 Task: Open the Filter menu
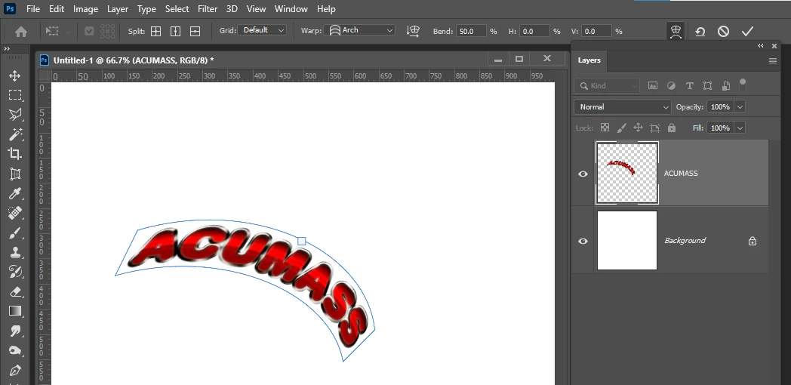tap(208, 9)
